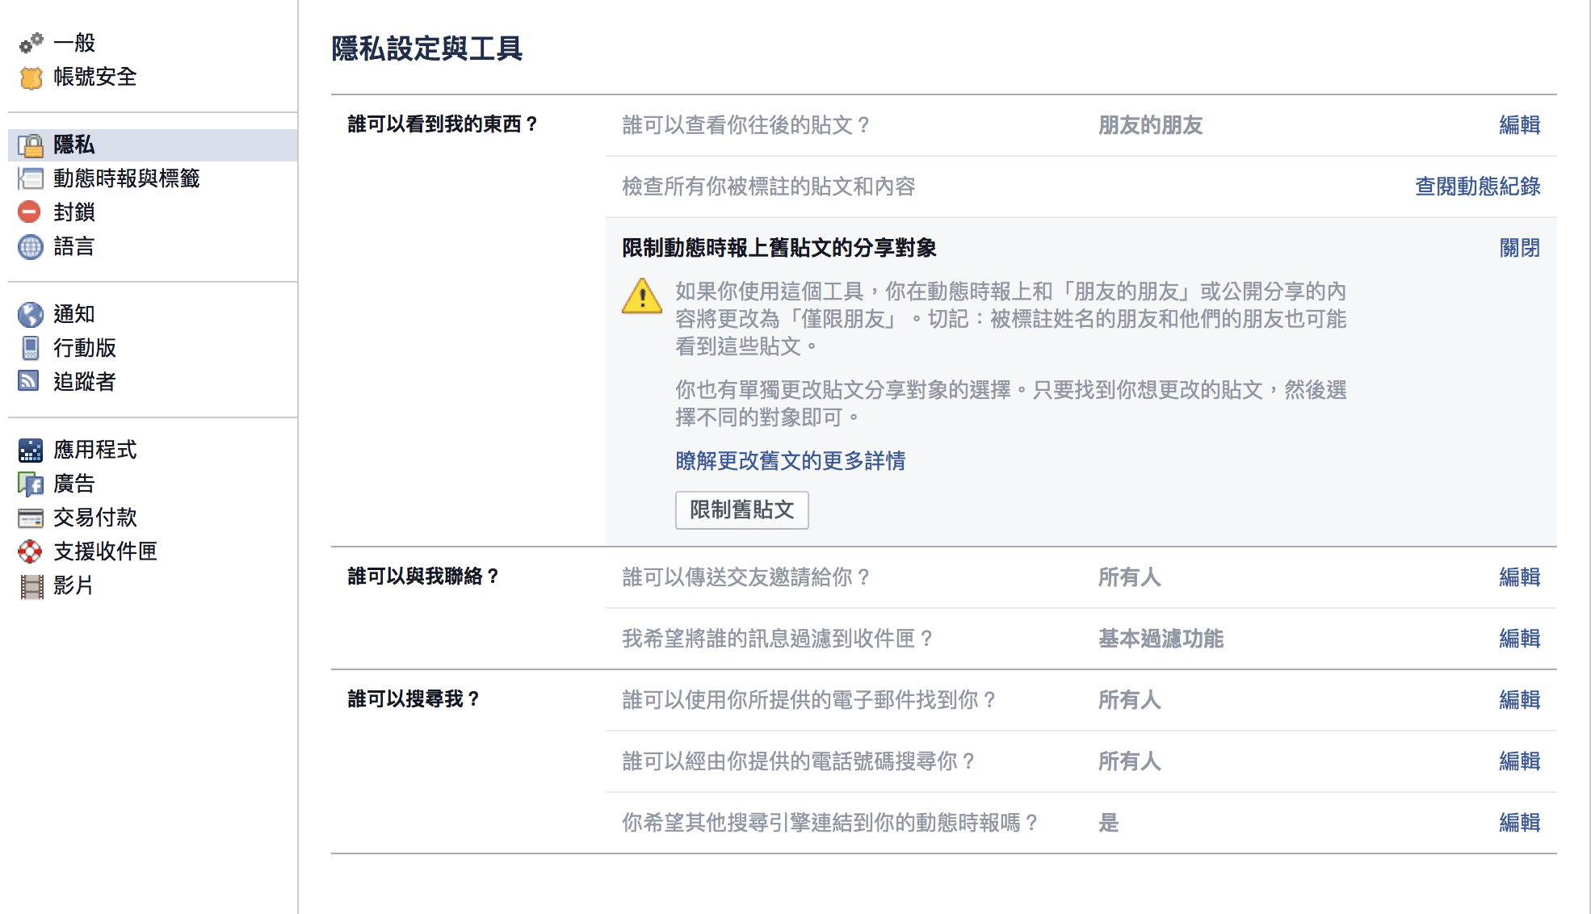Viewport: 1591px width, 914px height.
Task: Edit who can search by 電話號碼
Action: click(1520, 761)
